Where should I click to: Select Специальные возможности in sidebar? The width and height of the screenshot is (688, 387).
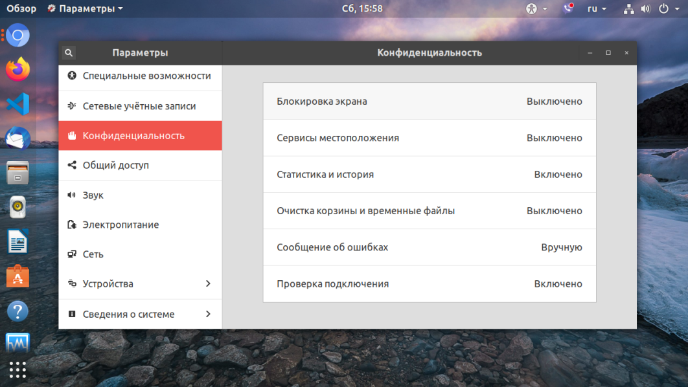[x=140, y=76]
